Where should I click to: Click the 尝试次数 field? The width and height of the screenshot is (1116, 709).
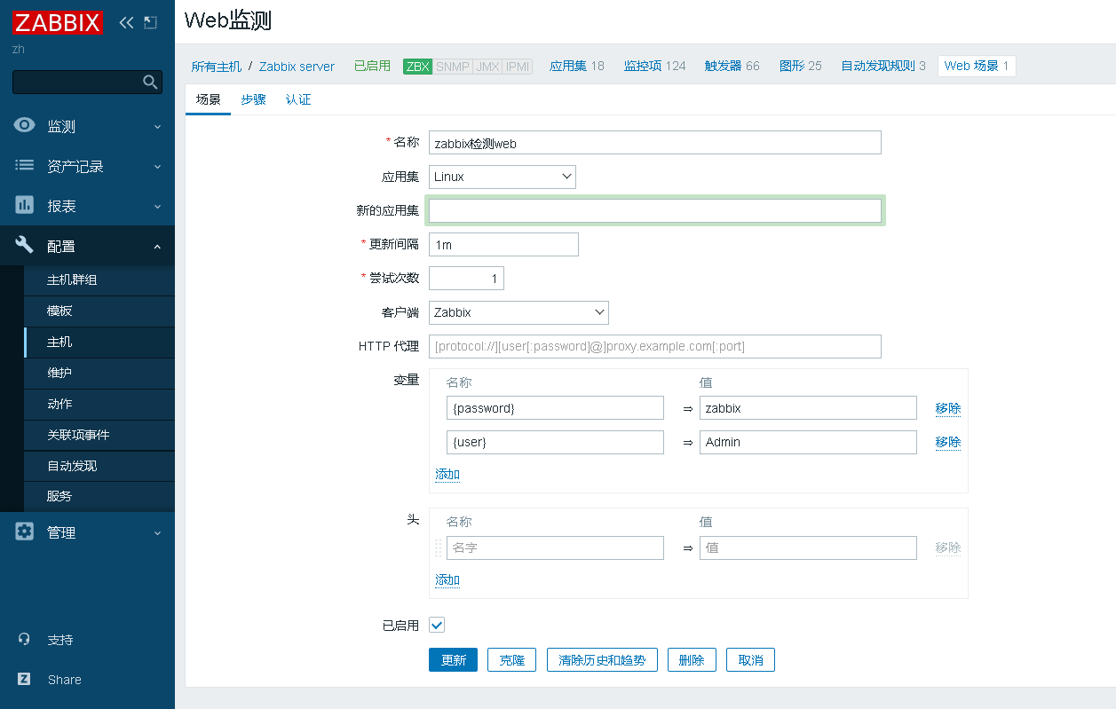click(466, 279)
